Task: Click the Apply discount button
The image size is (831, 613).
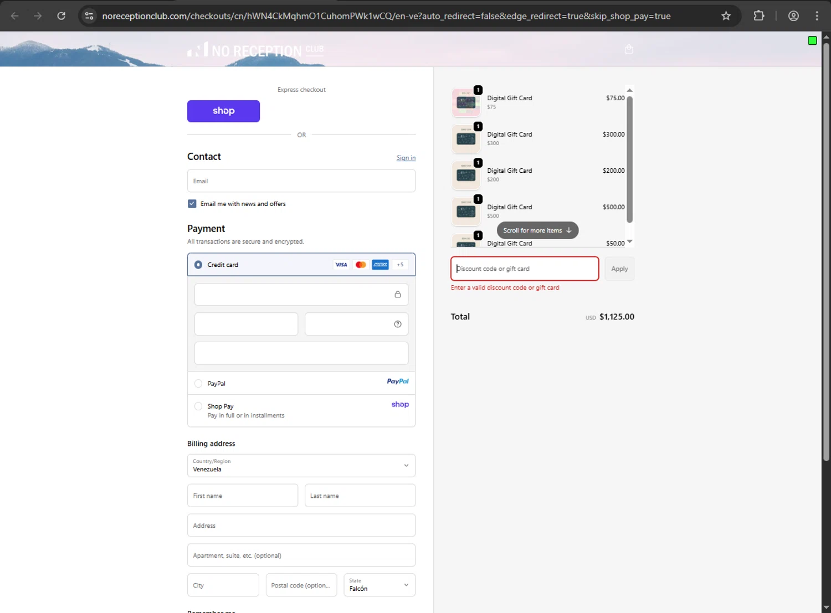Action: tap(619, 269)
